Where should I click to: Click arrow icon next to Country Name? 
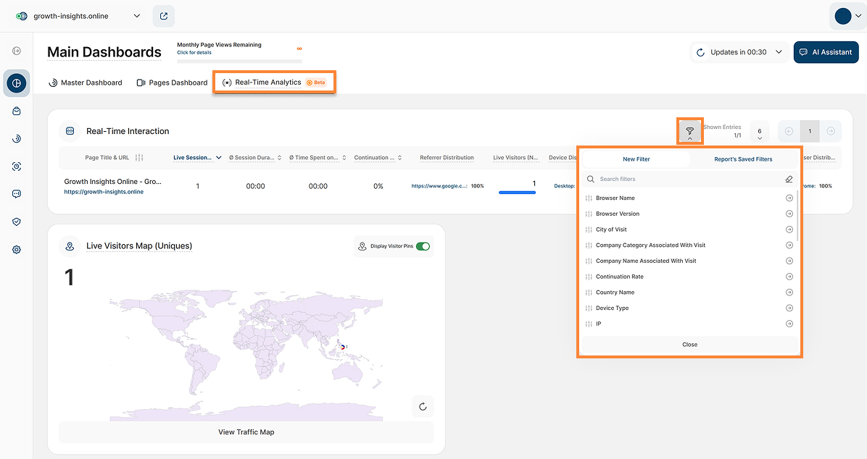click(789, 292)
